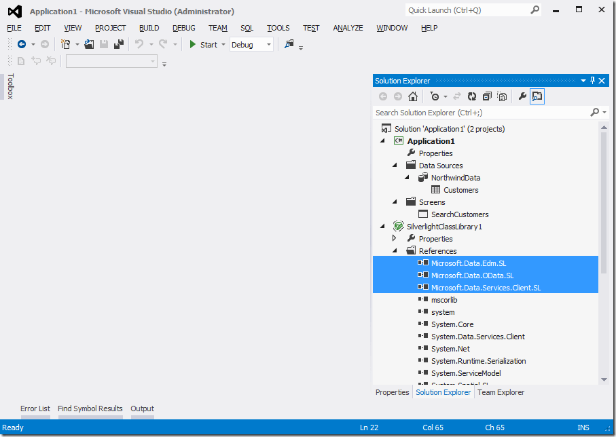Open the Error List tab
Viewport: 616px width, 437px height.
tap(35, 408)
